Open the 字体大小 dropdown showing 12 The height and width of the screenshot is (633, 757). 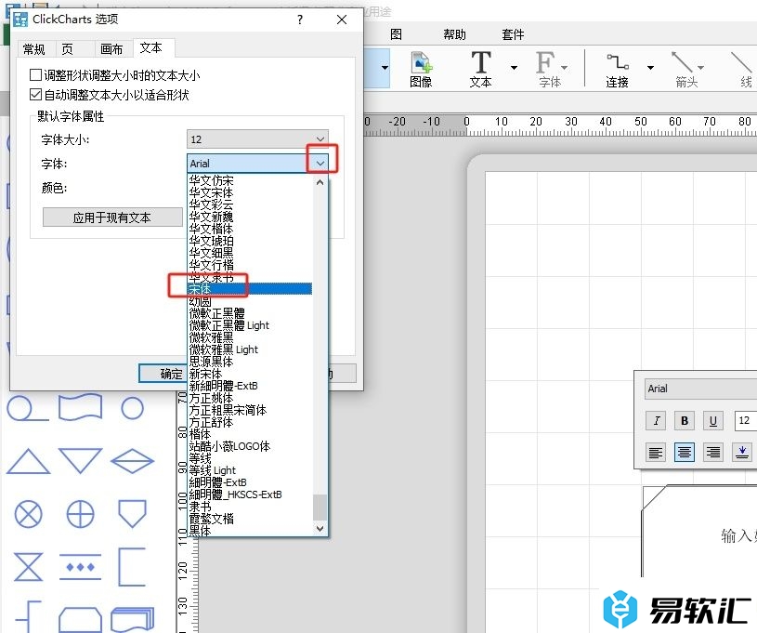coord(257,139)
